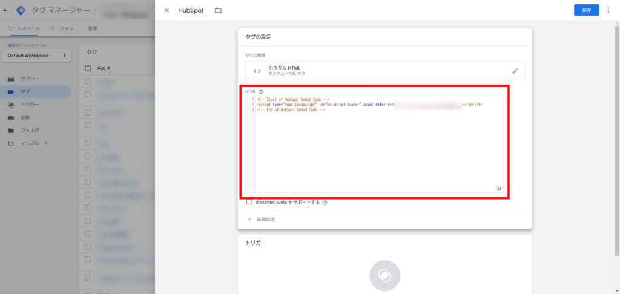This screenshot has width=620, height=294.
Task: Click the テンプレート label-shaped icon
Action: (x=11, y=143)
